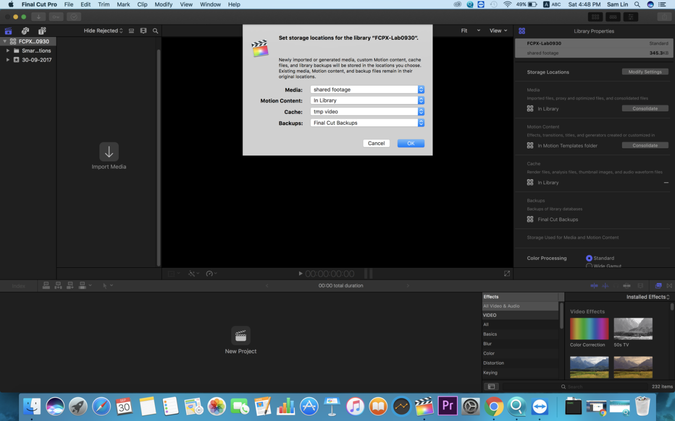Open the File menu
This screenshot has width=675, height=421.
[x=69, y=4]
